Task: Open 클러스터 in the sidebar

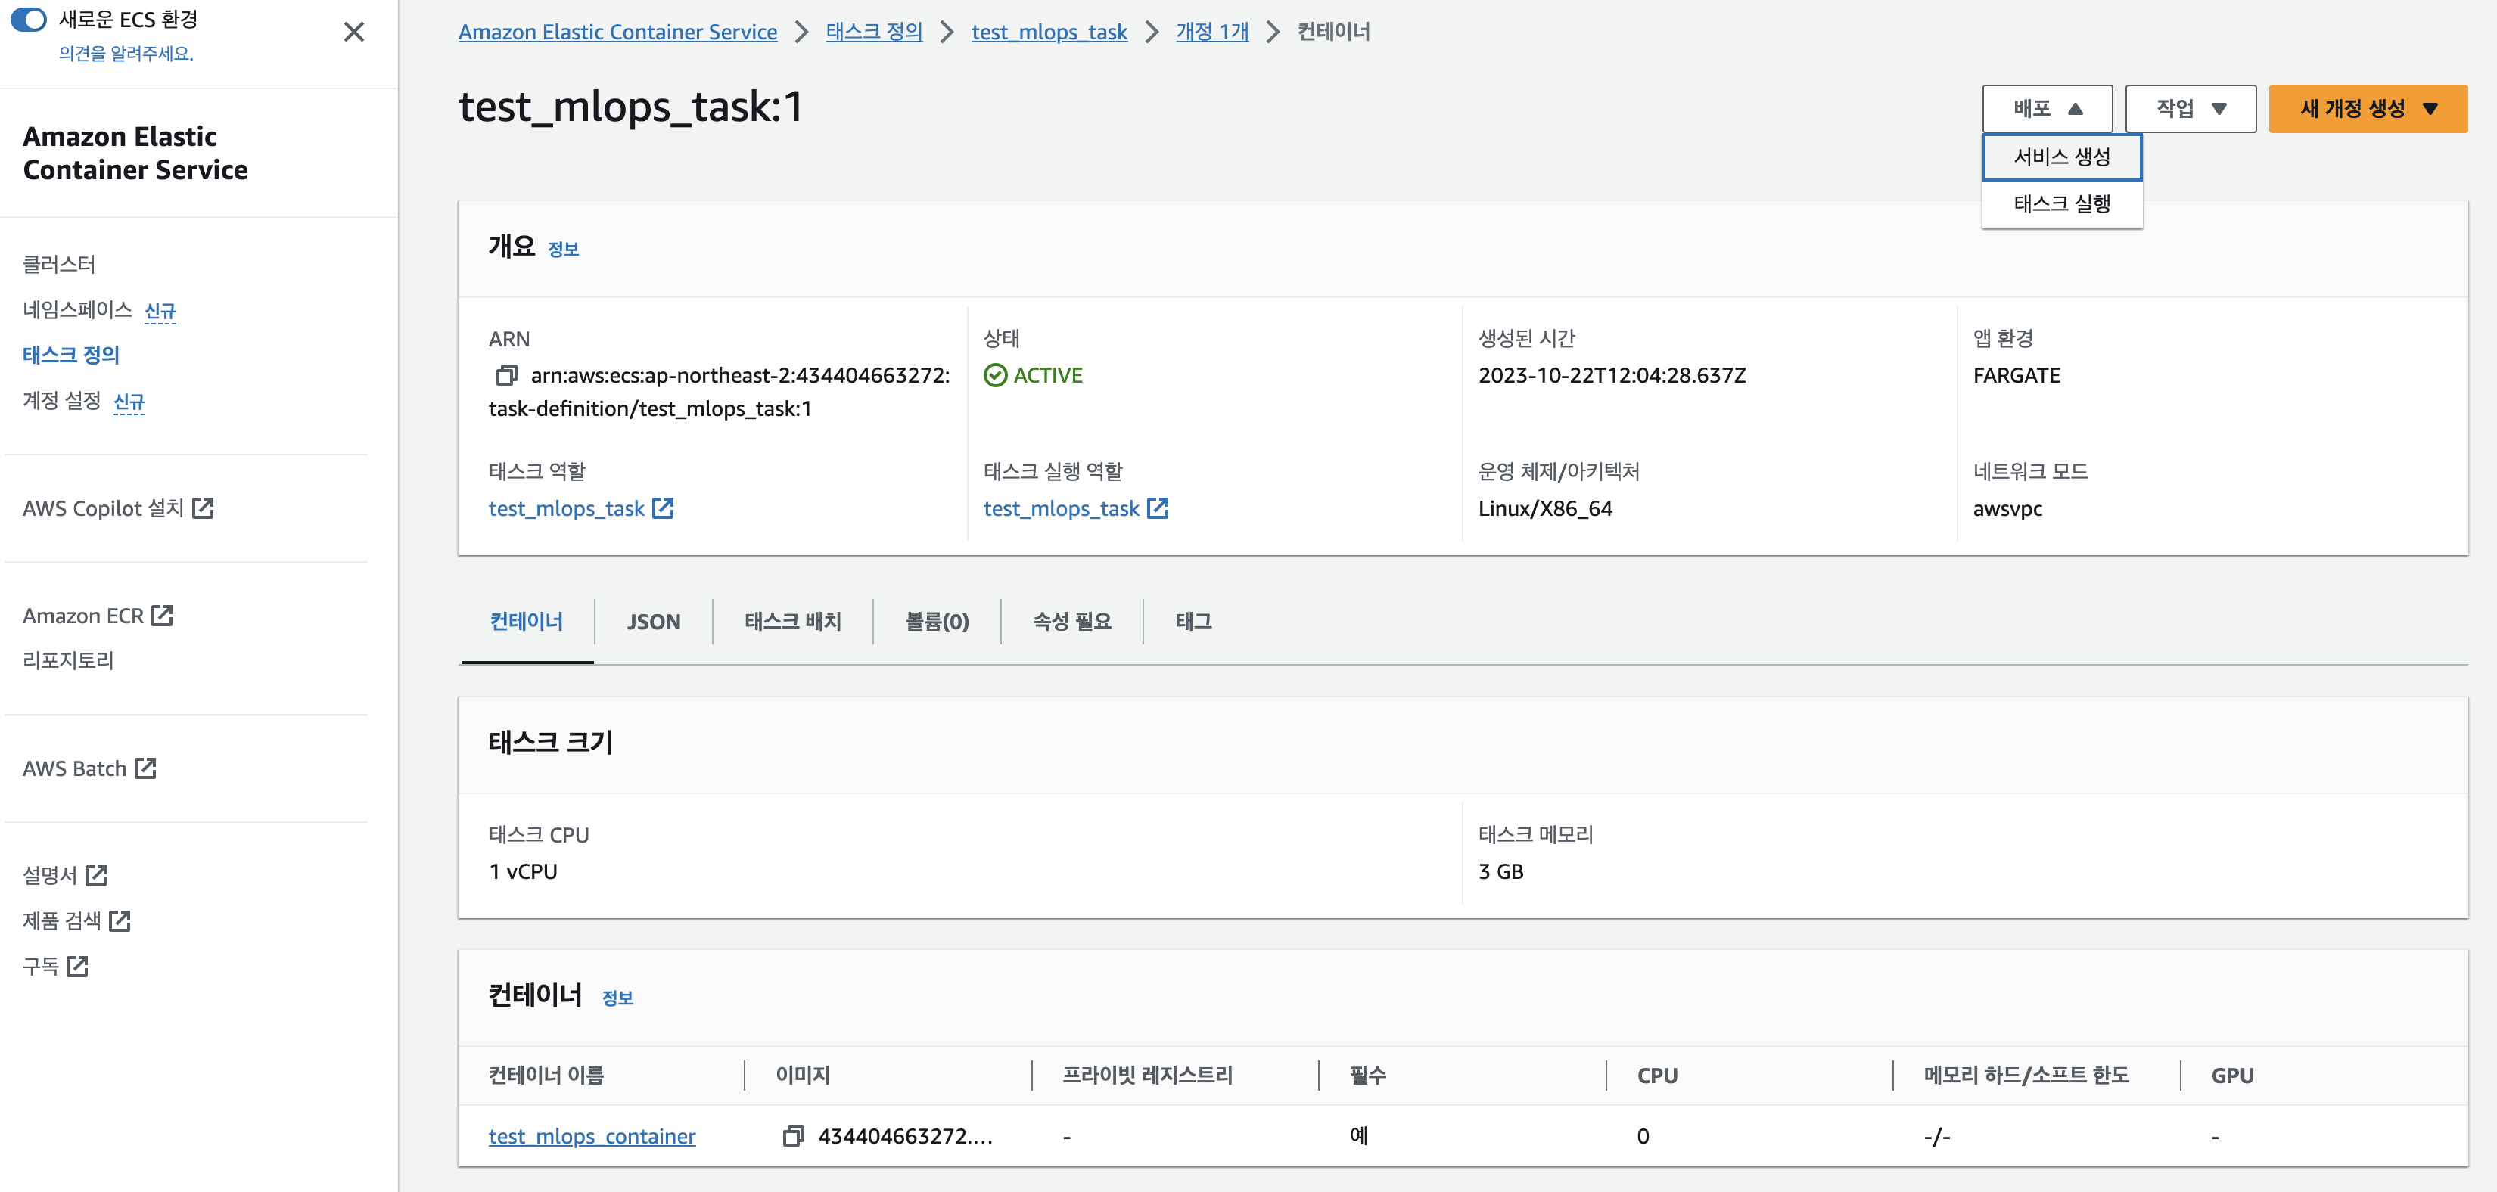Action: [59, 264]
